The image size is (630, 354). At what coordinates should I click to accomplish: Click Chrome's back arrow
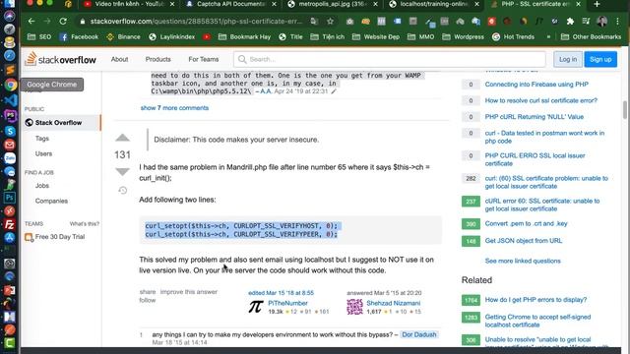[31, 22]
